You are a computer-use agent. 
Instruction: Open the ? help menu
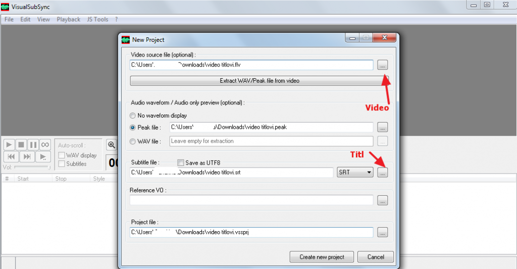coord(117,20)
